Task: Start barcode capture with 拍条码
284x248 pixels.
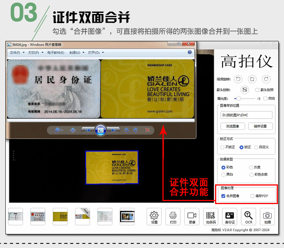Action: pyautogui.click(x=211, y=217)
